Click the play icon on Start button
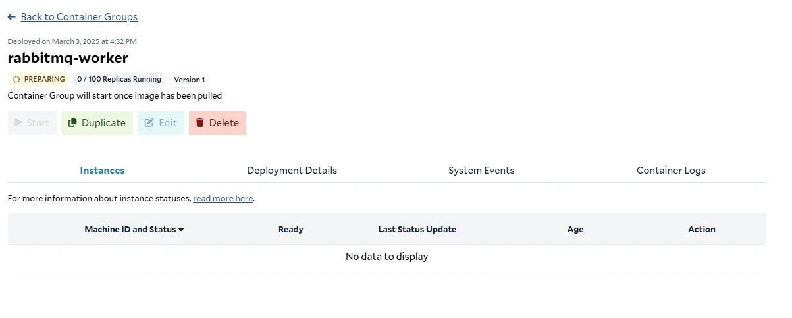This screenshot has width=792, height=318. (x=18, y=122)
